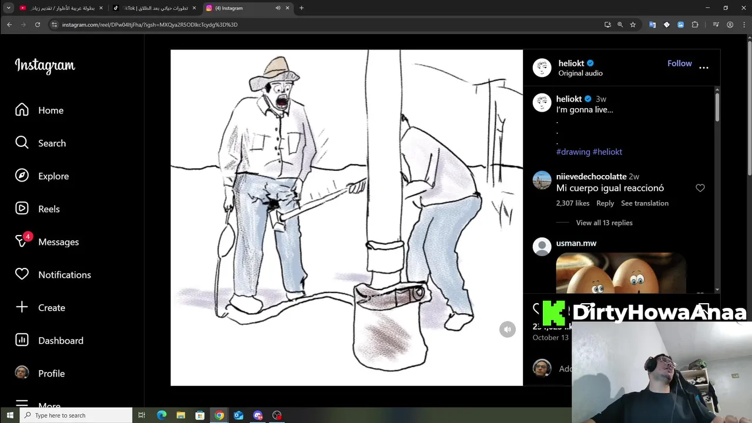The height and width of the screenshot is (423, 752).
Task: Open Outlook from the taskbar
Action: [239, 415]
